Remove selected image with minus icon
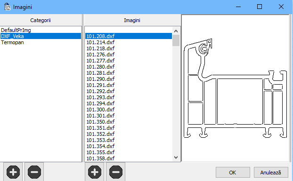Viewport: 293px width, 181px height. pos(116,172)
